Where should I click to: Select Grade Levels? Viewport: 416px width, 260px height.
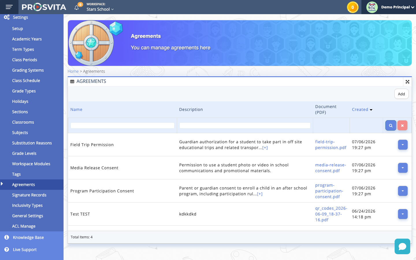point(24,153)
